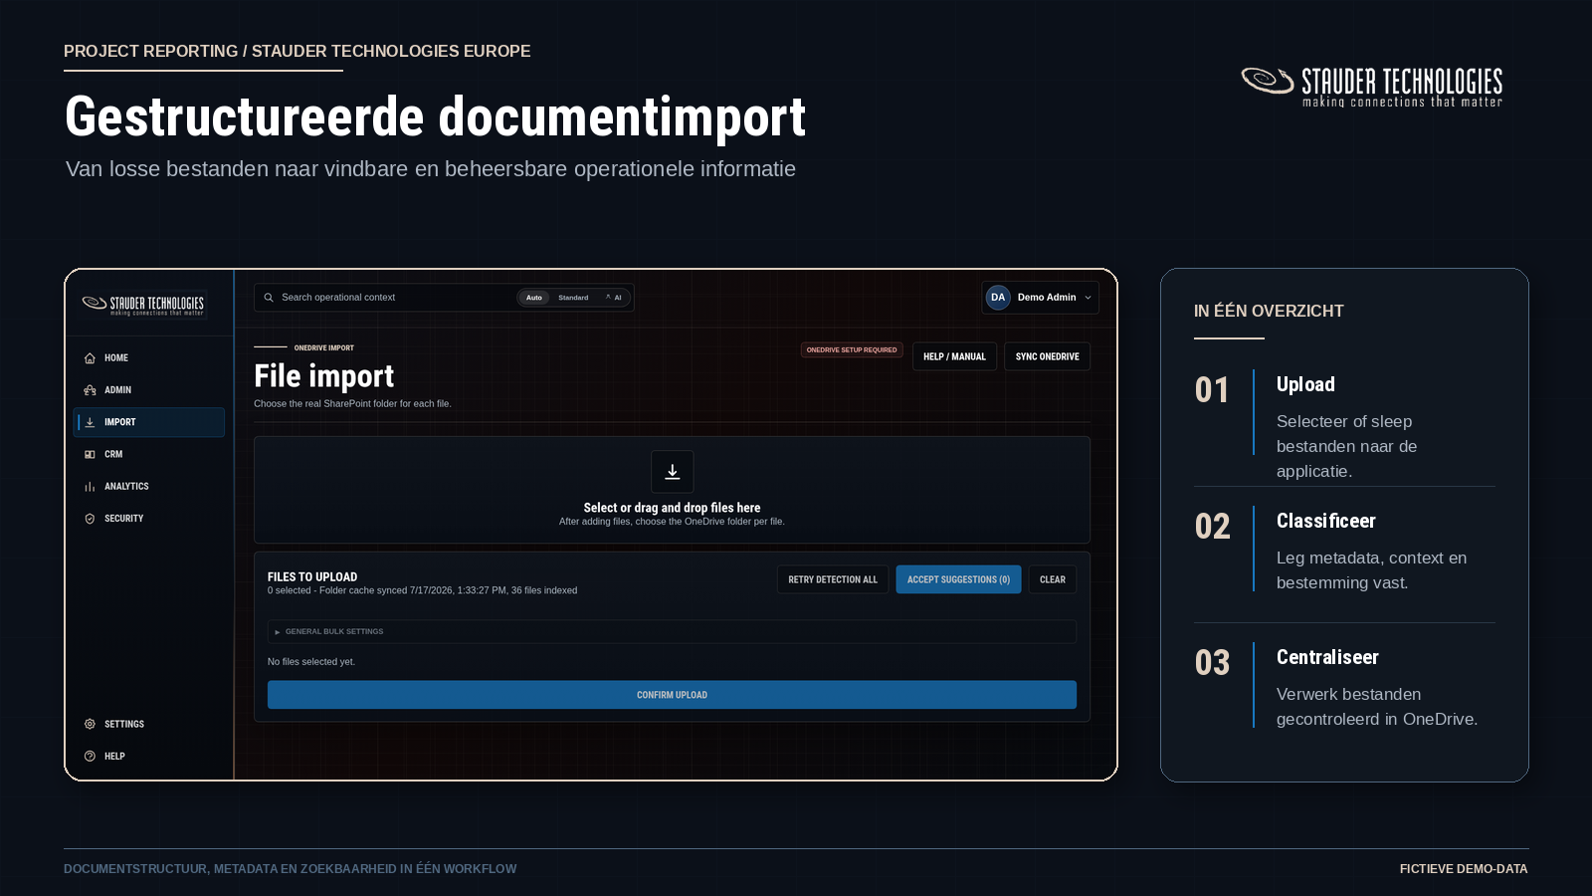
Task: Open the ANALYTICS menu label
Action: tap(126, 487)
